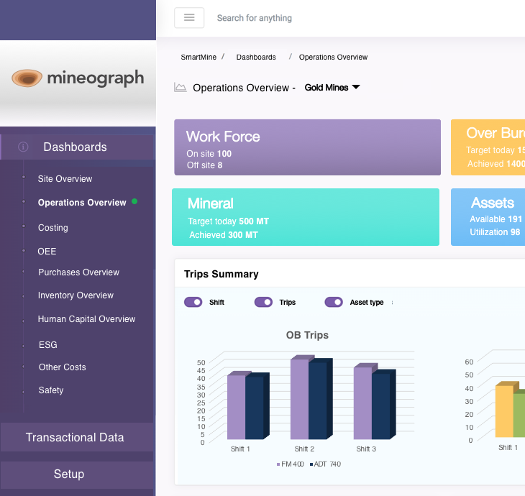Click the Shift 2 purple bar in OB Trips
This screenshot has width=525, height=496.
pyautogui.click(x=299, y=399)
